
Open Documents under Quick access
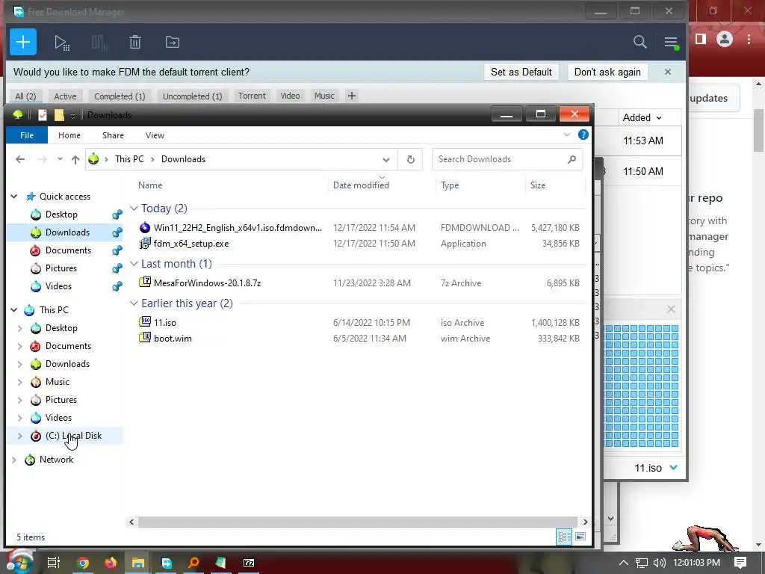pyautogui.click(x=68, y=250)
